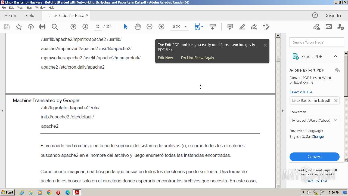Click the copy icon beside Adobe Export PDF

(337, 70)
